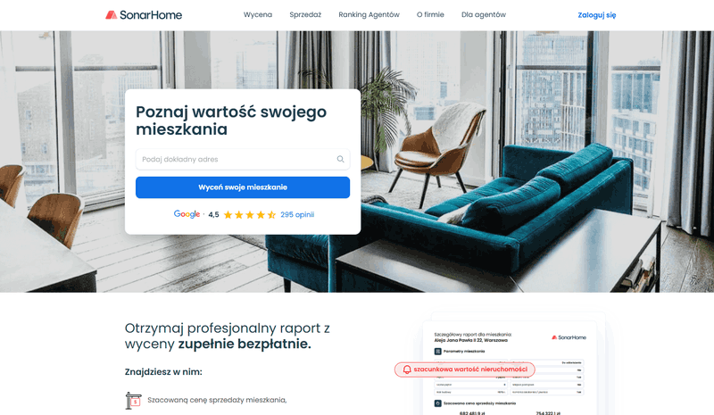
Task: Click the SonarHome logo icon
Action: coord(111,15)
